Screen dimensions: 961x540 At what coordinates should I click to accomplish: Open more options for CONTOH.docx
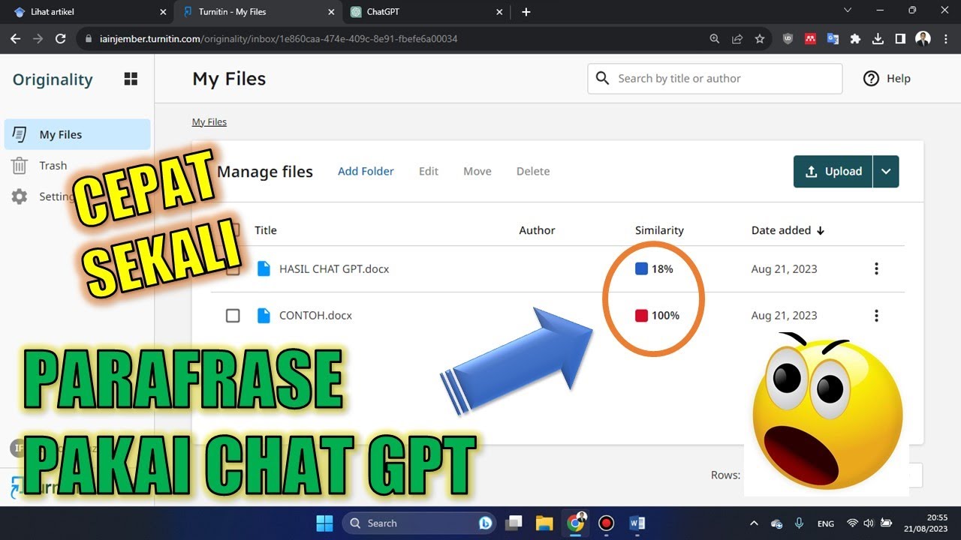pos(876,316)
